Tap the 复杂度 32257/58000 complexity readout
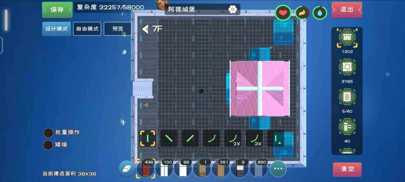This screenshot has height=182, width=405. point(110,7)
